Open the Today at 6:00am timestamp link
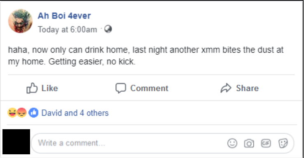304x158 pixels. click(x=67, y=30)
